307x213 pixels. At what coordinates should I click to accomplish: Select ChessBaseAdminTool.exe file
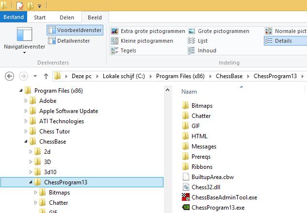[220, 197]
